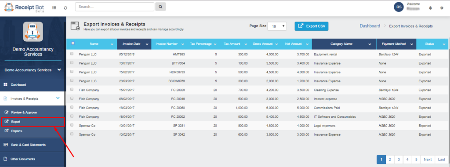Select all rows with header checkbox
The width and height of the screenshot is (450, 167).
click(73, 44)
